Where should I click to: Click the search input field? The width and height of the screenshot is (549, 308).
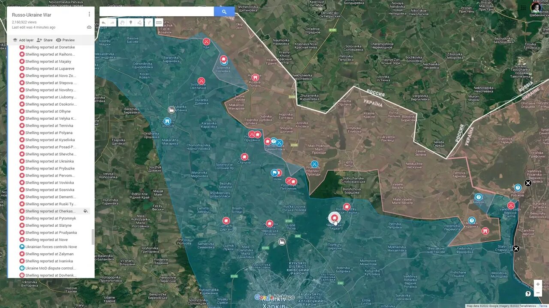(157, 12)
